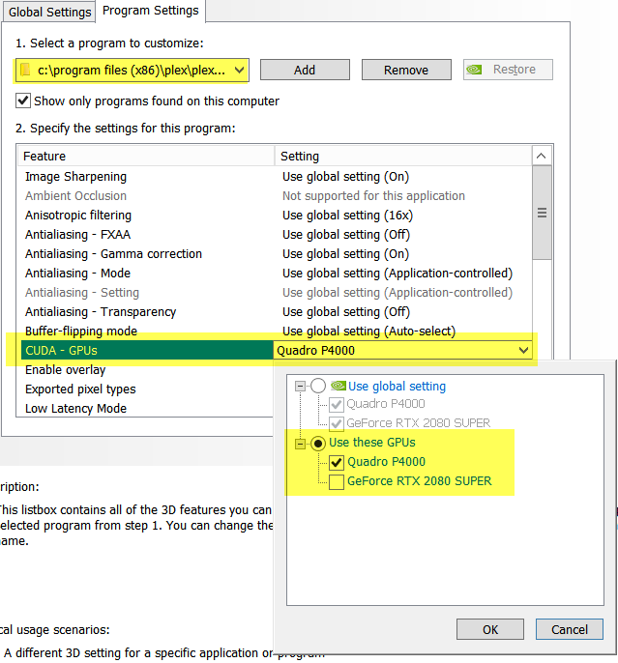Collapse the 'Use these GPUs' tree node
The width and height of the screenshot is (618, 663).
click(301, 444)
